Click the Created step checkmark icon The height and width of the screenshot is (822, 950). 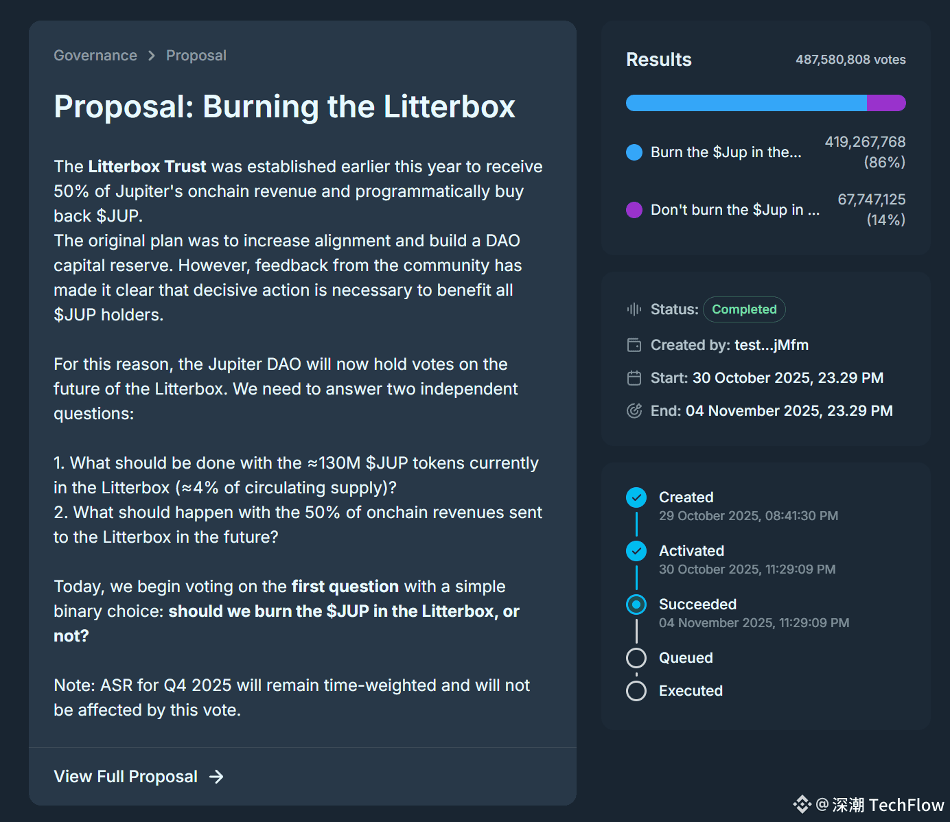point(636,497)
